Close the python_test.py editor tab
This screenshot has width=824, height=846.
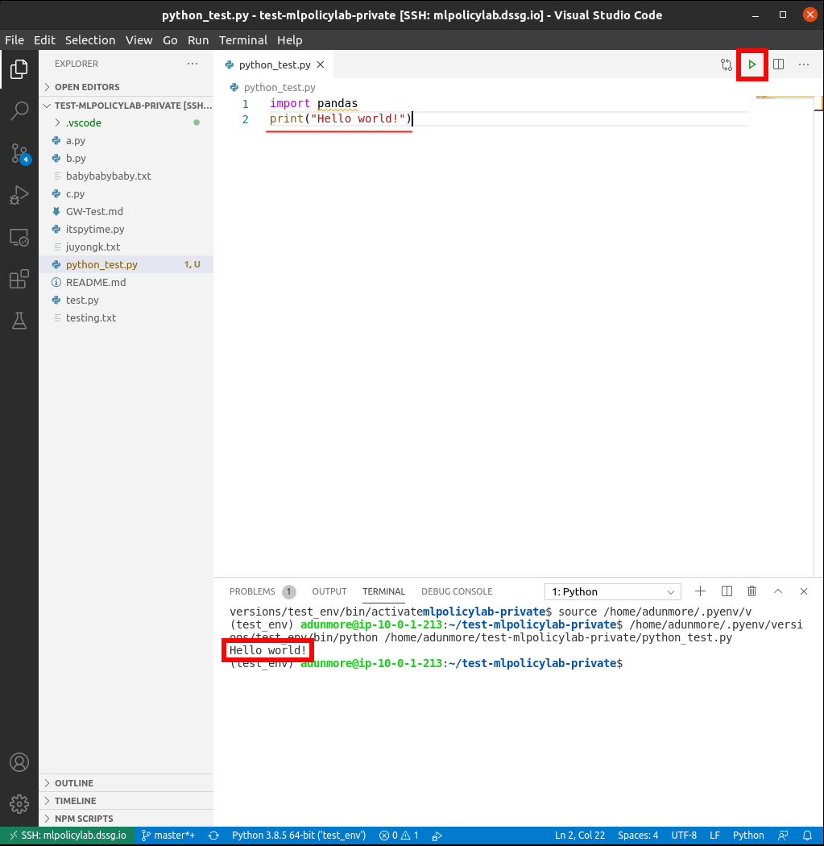coord(321,64)
